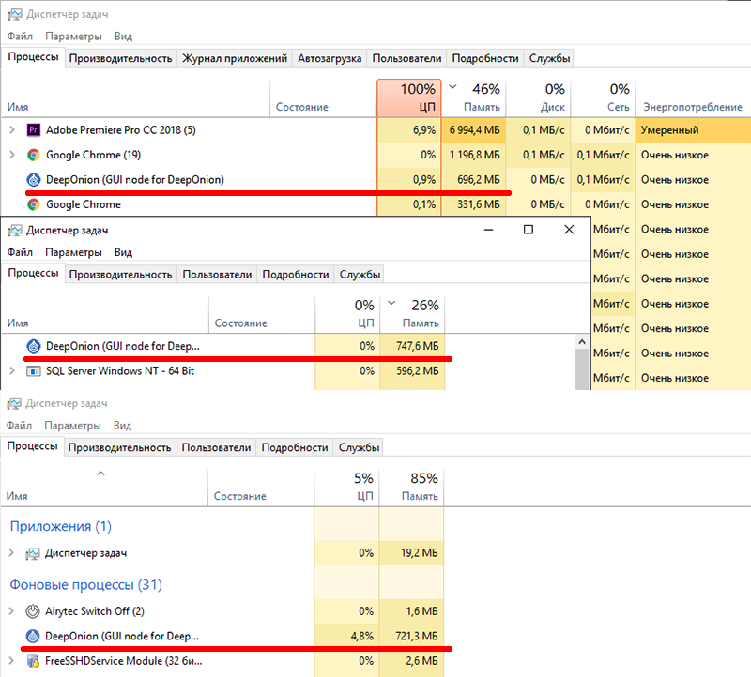The height and width of the screenshot is (677, 751).
Task: Click the "Умеренный" power usage cell
Action: click(x=693, y=129)
